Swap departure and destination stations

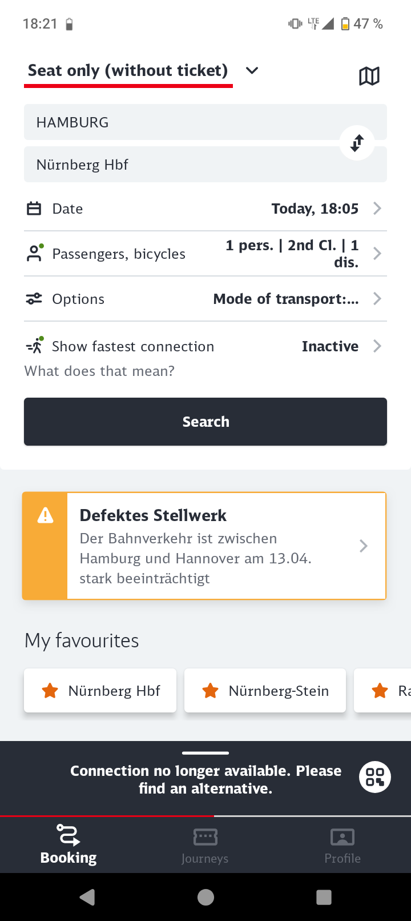click(x=357, y=142)
